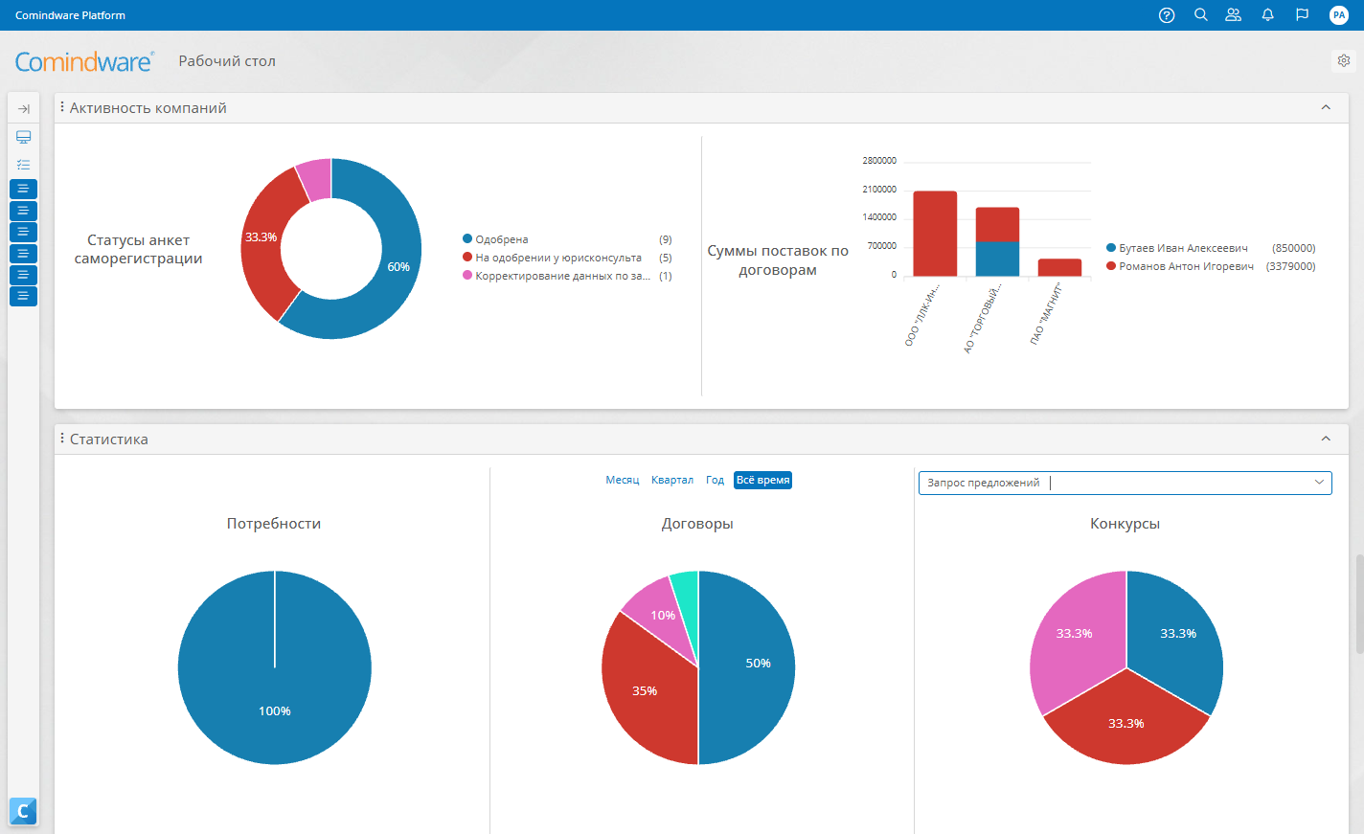Click the search magnifier icon
The width and height of the screenshot is (1364, 834).
(1200, 15)
